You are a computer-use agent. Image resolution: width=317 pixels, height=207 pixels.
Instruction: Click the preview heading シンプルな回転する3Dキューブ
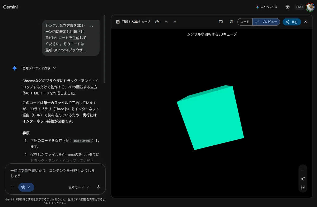212,34
